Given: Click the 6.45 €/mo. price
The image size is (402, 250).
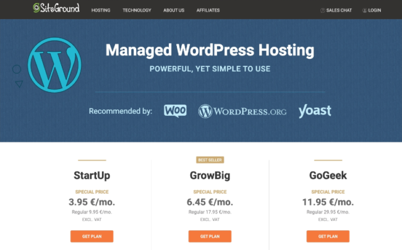Looking at the screenshot, I should 210,202.
